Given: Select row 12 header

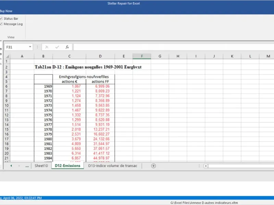Looking at the screenshot, I should click(7, 115).
